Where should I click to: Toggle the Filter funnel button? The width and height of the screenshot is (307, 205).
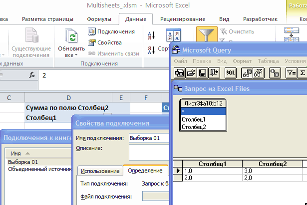[x=207, y=34]
